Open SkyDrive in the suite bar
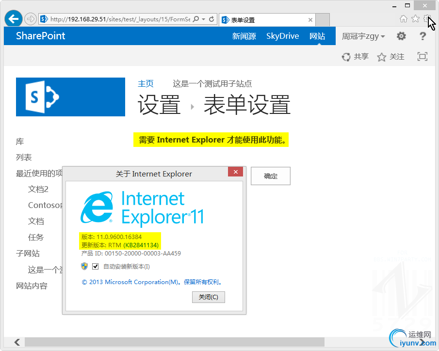Viewport: 439px width, 351px height. click(x=282, y=36)
